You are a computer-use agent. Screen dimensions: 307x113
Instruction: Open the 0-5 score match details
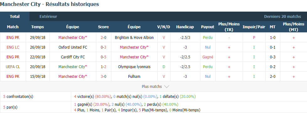coord(103,57)
